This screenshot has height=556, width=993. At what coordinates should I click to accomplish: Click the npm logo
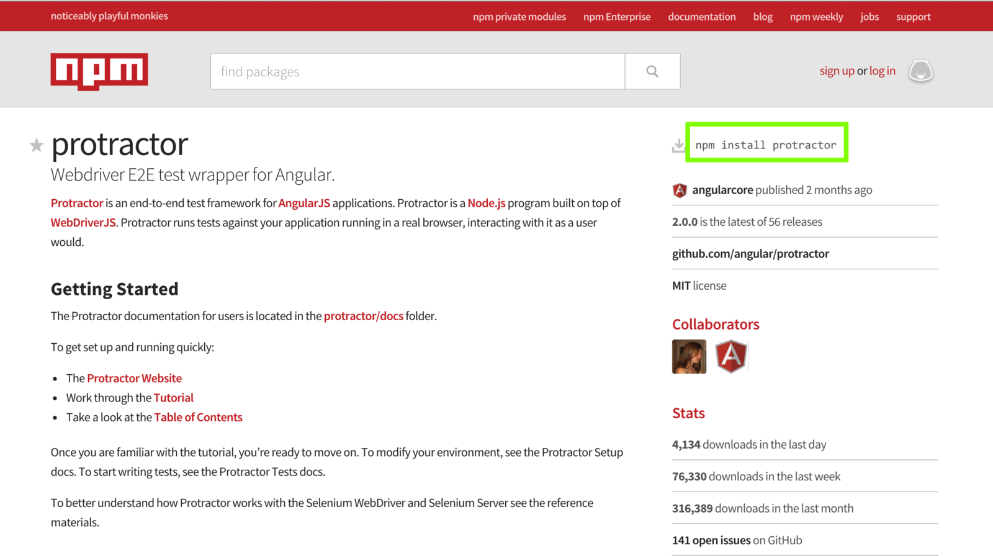pyautogui.click(x=99, y=71)
